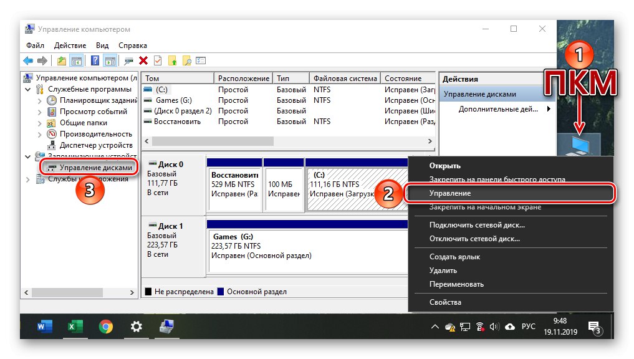Open the Действие menu
Screen dimensions: 634x359
[70, 45]
